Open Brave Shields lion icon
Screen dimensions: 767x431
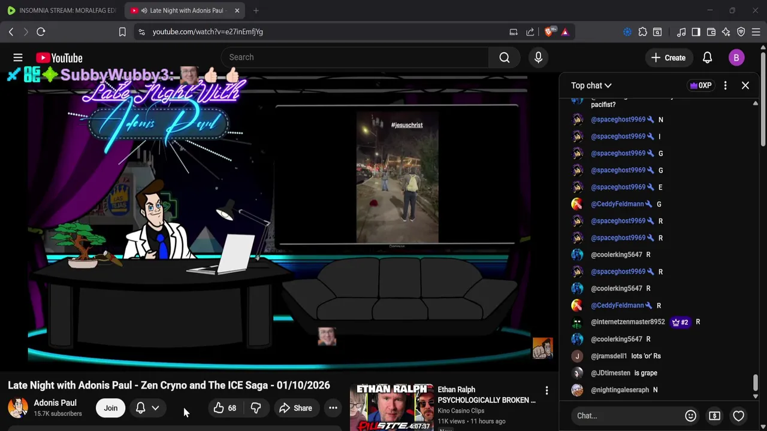coord(549,32)
